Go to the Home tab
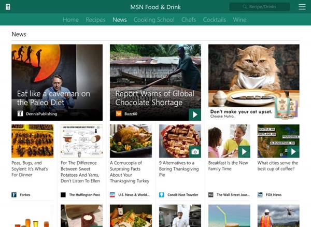311x227 pixels. [70, 20]
